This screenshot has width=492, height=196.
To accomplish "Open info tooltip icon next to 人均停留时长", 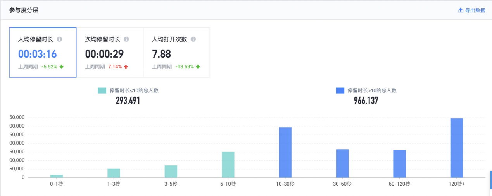I will [x=59, y=39].
